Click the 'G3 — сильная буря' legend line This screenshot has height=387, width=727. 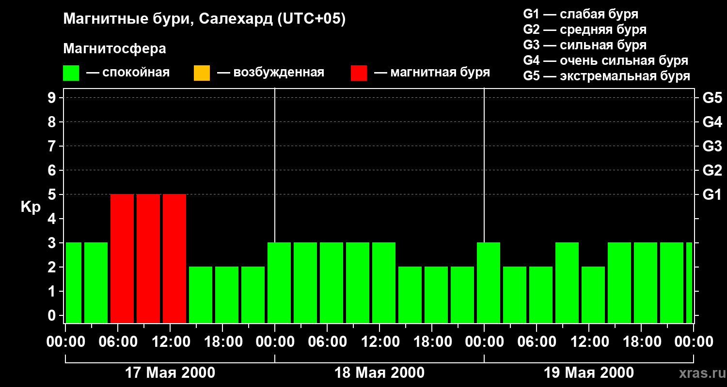tap(585, 45)
